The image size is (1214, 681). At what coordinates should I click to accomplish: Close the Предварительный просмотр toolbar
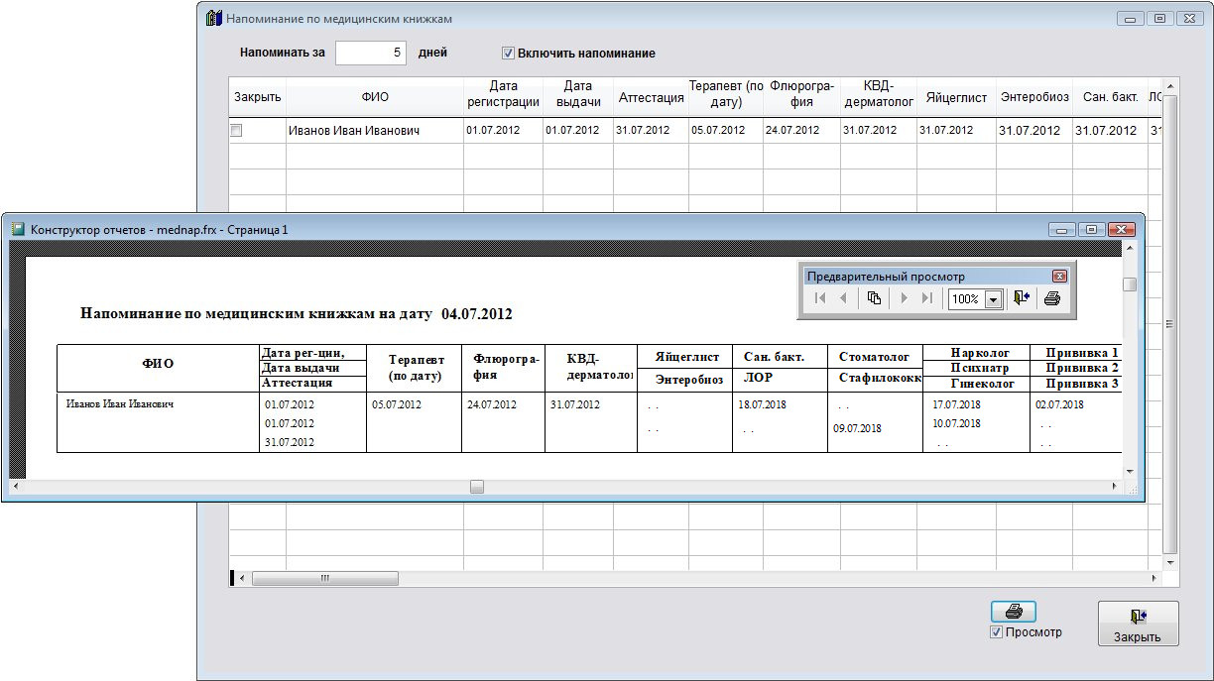1059,277
